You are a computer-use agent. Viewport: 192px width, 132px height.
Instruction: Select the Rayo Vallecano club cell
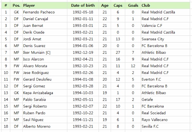(x=155, y=120)
